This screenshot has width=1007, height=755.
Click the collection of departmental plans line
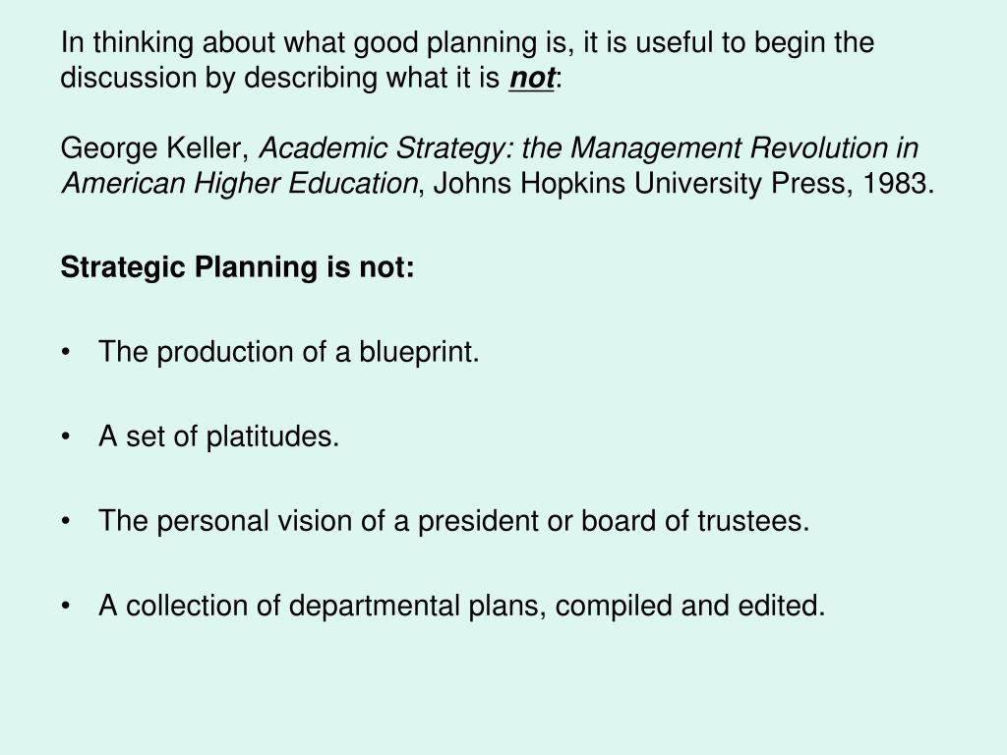(x=462, y=606)
